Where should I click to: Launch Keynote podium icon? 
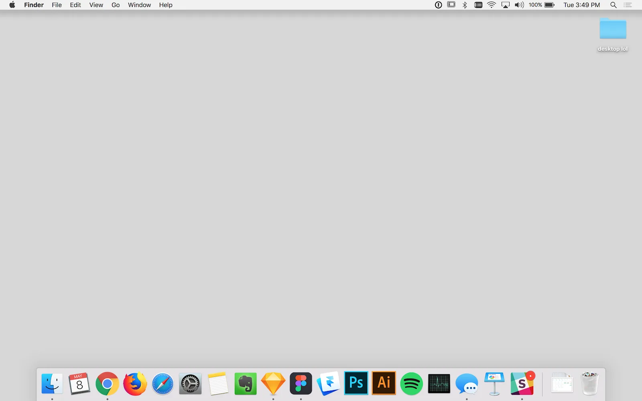tap(494, 384)
